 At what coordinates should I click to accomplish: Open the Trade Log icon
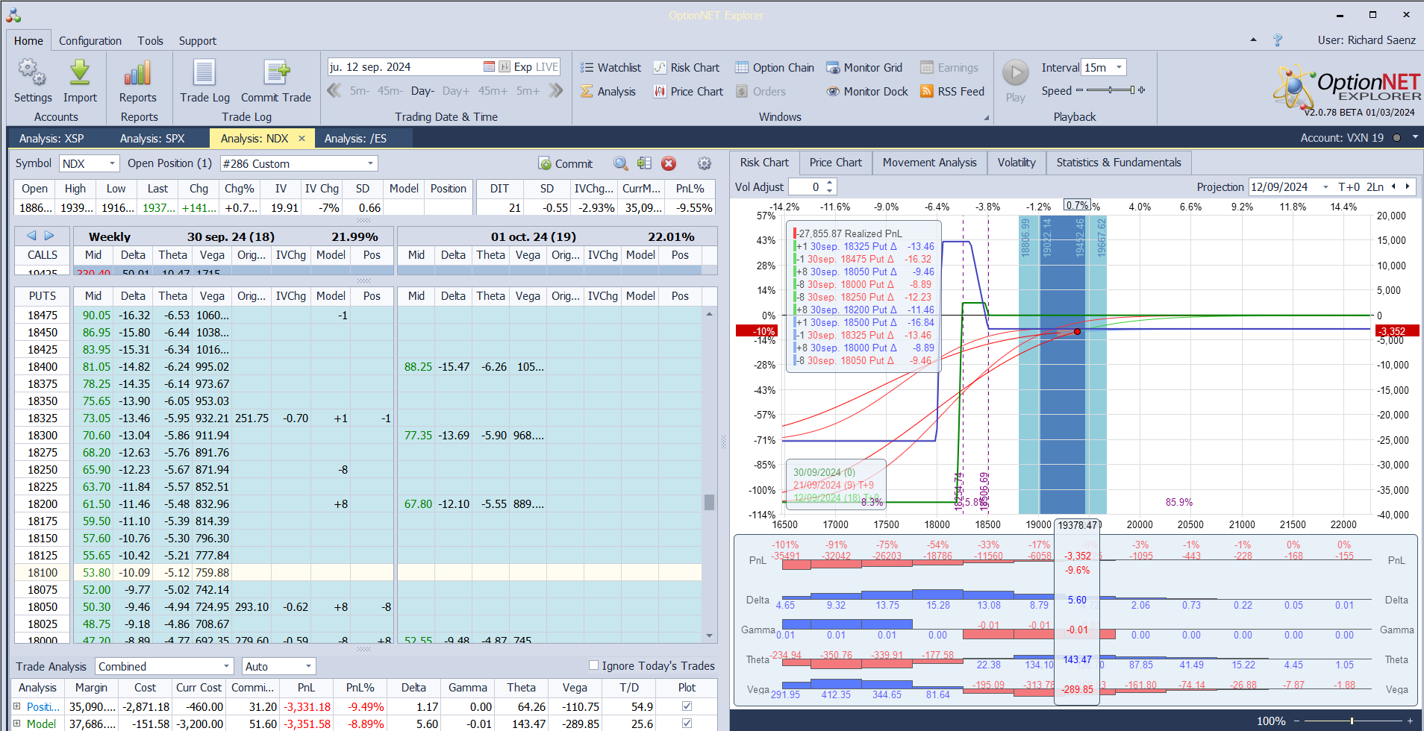(204, 73)
